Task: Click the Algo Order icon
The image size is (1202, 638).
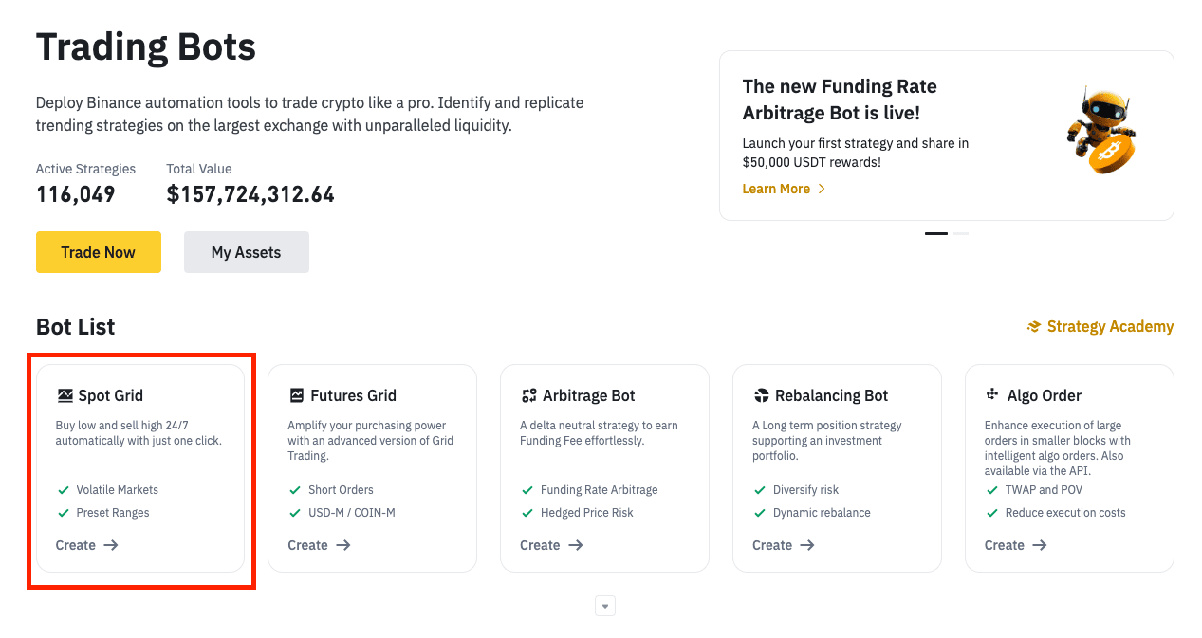Action: (993, 394)
